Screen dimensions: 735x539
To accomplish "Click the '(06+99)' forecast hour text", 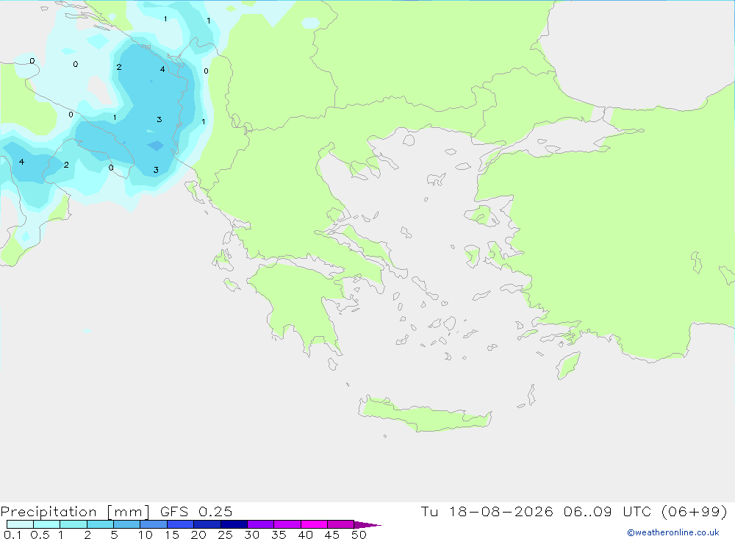I will [695, 511].
